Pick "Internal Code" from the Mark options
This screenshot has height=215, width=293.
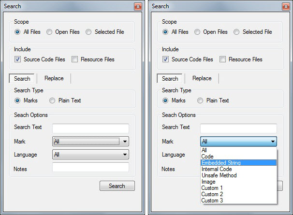pyautogui.click(x=216, y=169)
